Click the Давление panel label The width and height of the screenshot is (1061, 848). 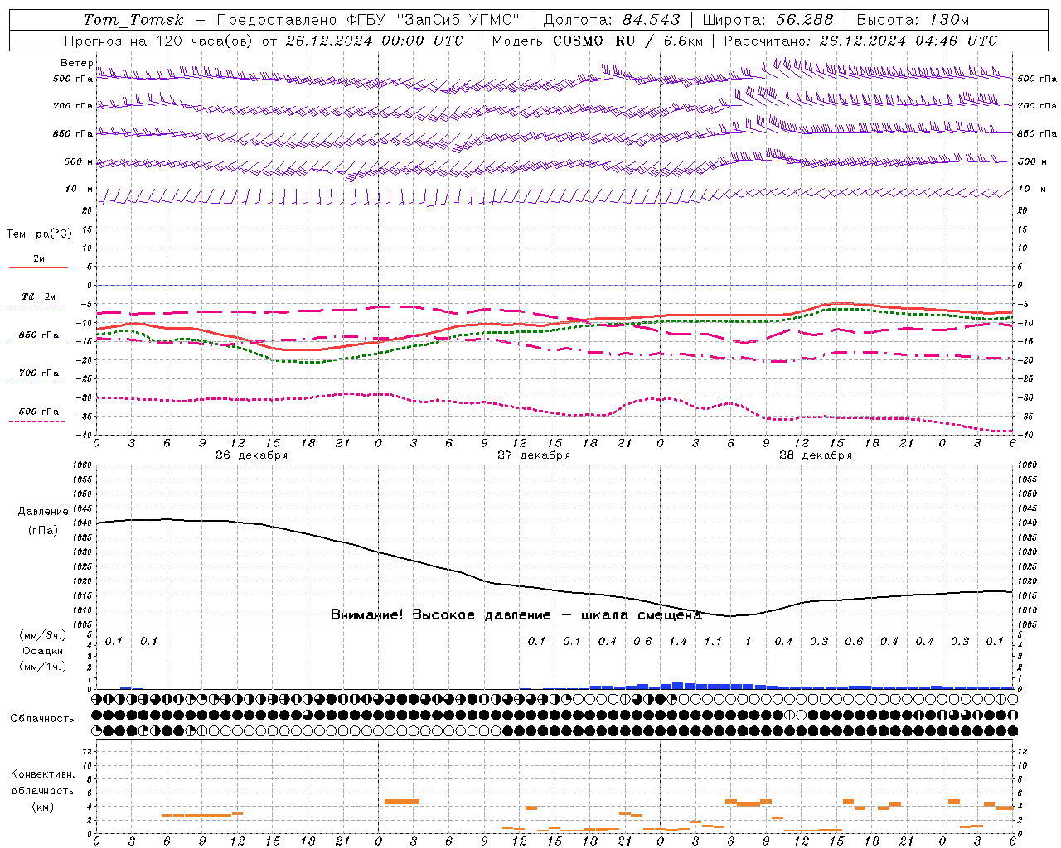point(43,512)
